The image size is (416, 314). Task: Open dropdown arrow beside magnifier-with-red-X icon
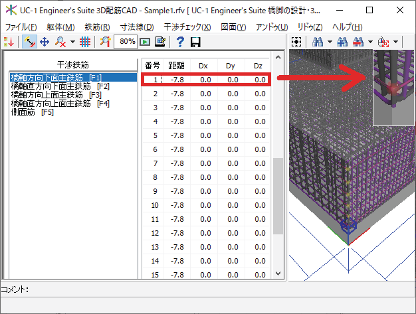[x=72, y=42]
